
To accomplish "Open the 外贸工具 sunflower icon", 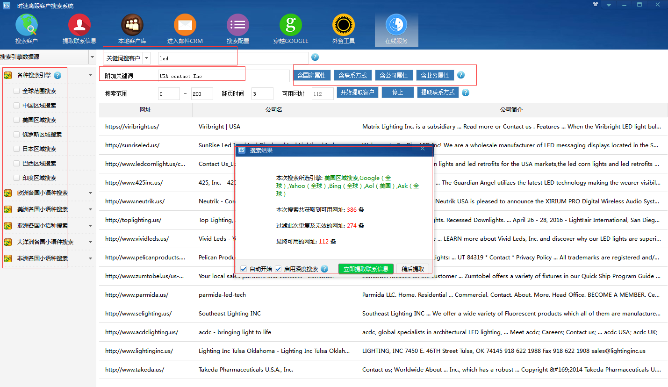I will pos(344,25).
